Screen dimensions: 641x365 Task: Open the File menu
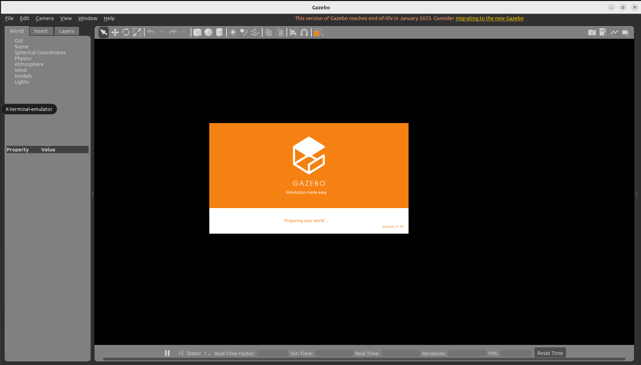9,18
